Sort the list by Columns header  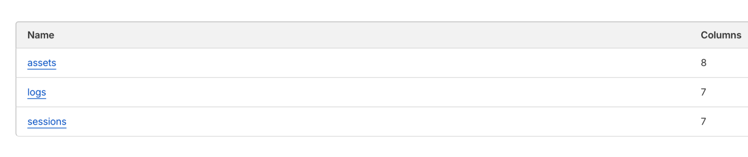point(721,35)
